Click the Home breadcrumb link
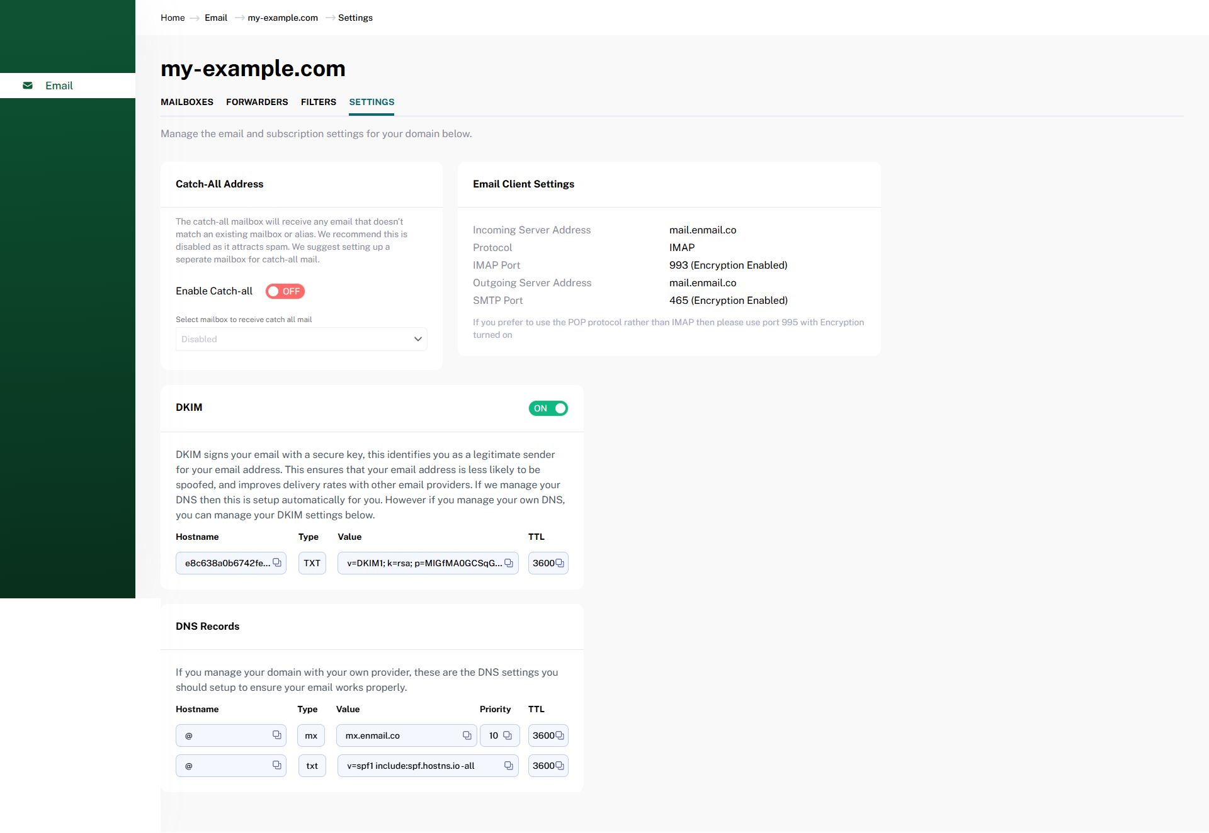 point(172,18)
